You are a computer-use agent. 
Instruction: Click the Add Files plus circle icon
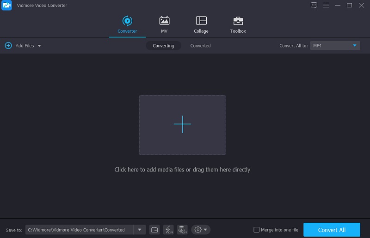[8, 46]
